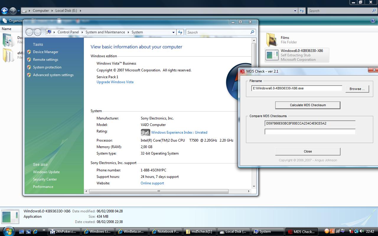
Task: Switch to the Windows Li... taskbar button
Action: [x=97, y=232]
